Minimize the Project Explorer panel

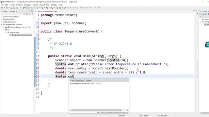[x=29, y=11]
